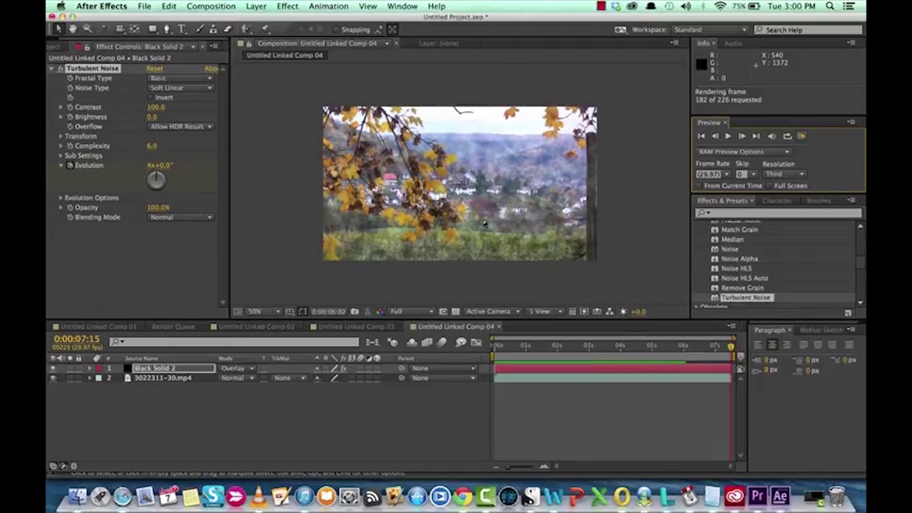Click Premiere Pro icon in the Dock
The width and height of the screenshot is (912, 513).
(757, 496)
